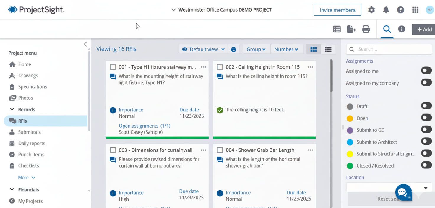
Task: Open the Default view dropdown
Action: pos(203,49)
